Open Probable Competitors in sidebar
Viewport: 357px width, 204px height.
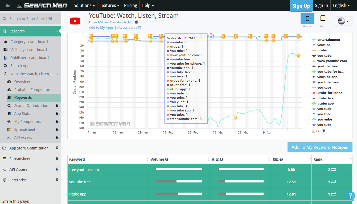pyautogui.click(x=32, y=90)
